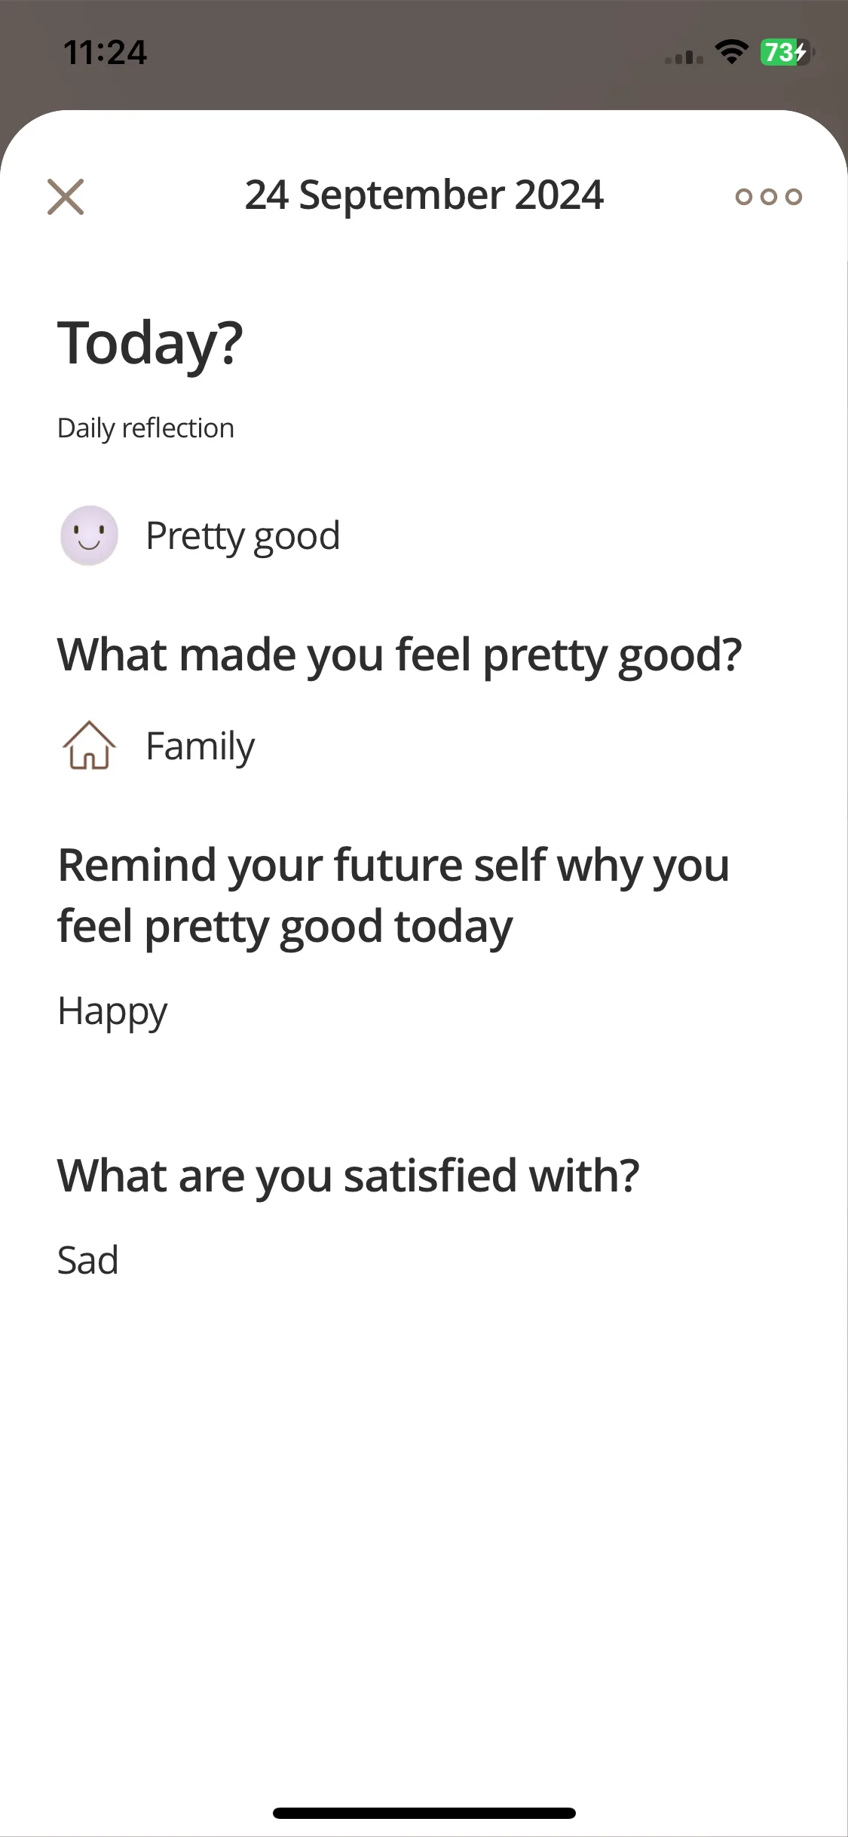
Task: Edit the Happy answer text
Action: coord(112,1011)
